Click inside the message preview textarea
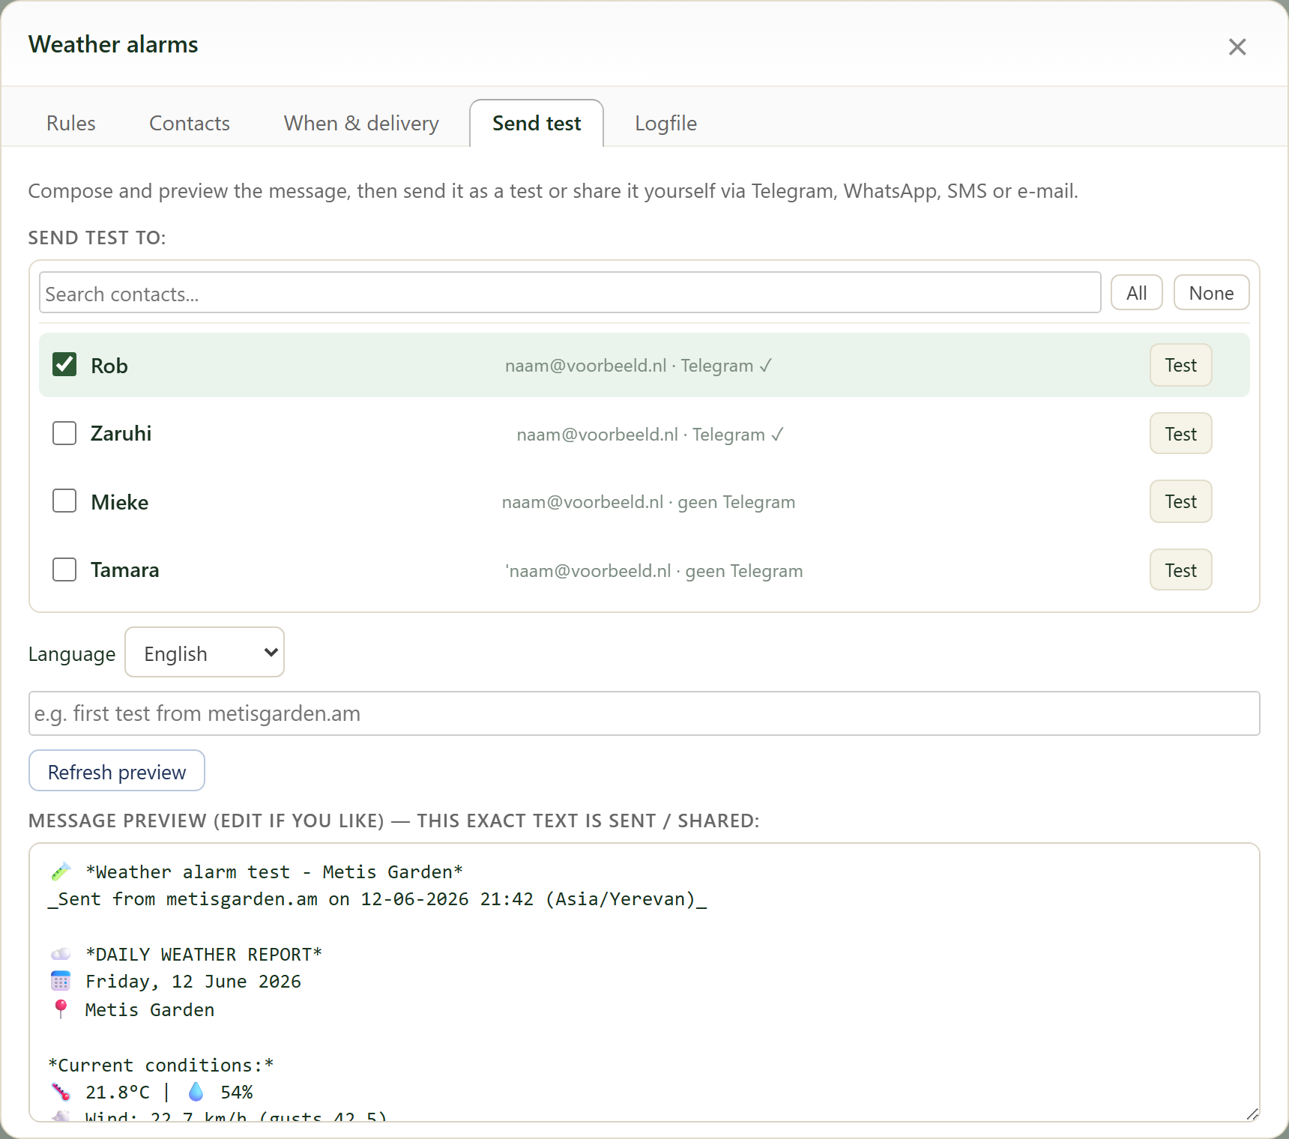 click(644, 982)
